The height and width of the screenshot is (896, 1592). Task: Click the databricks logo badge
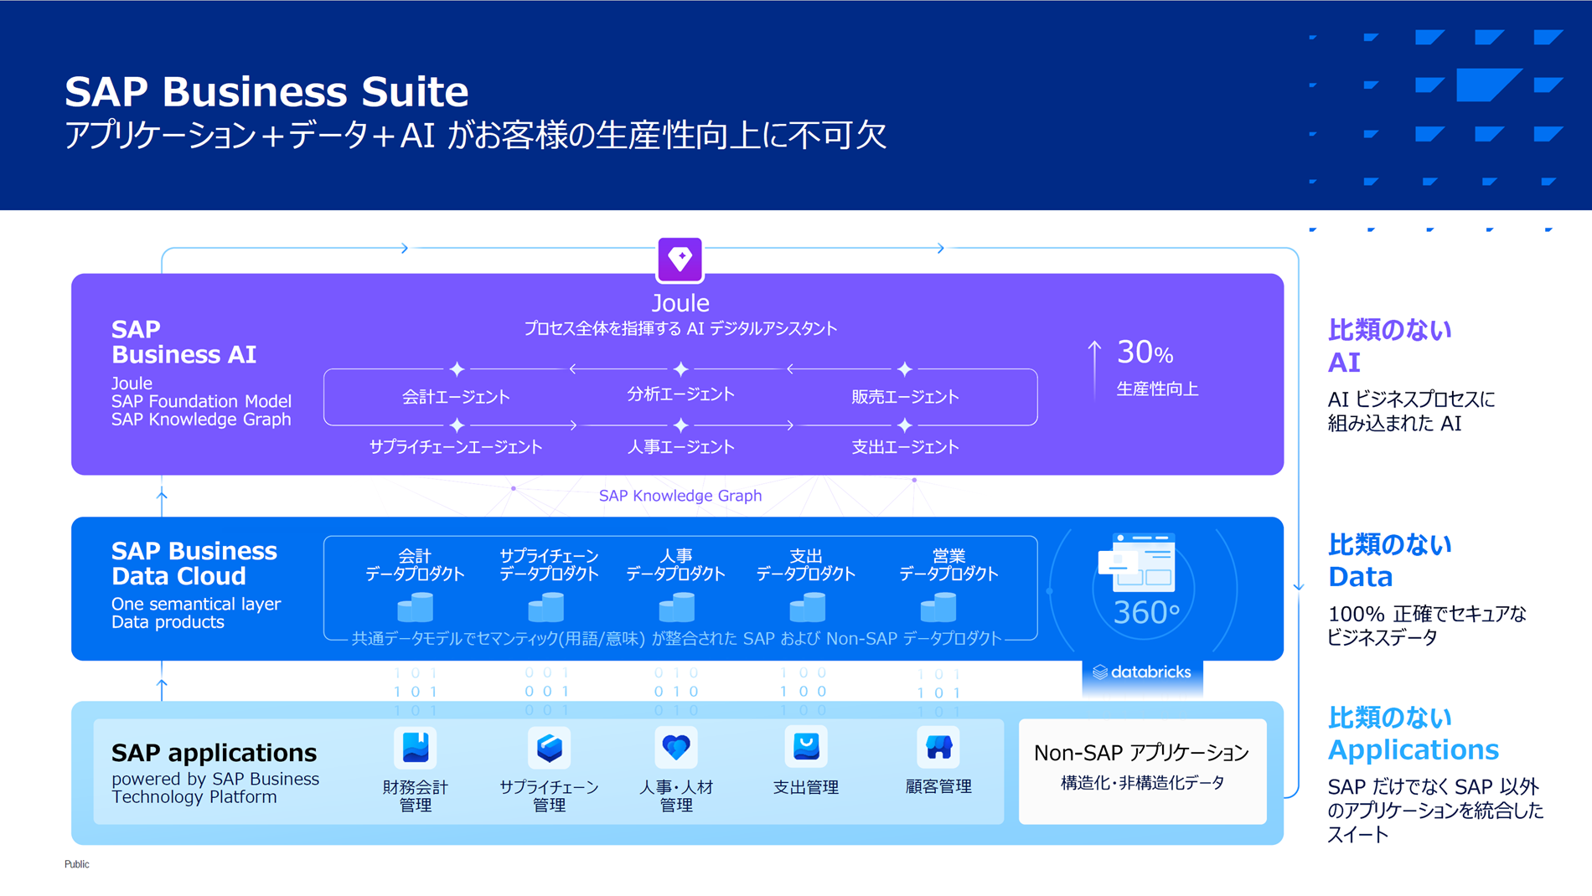coord(1142,672)
